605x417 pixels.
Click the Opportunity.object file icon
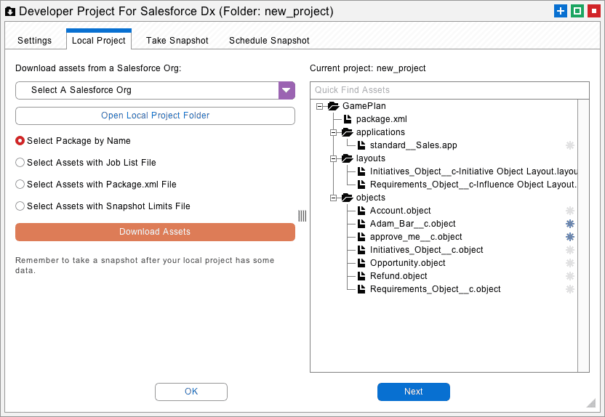361,263
